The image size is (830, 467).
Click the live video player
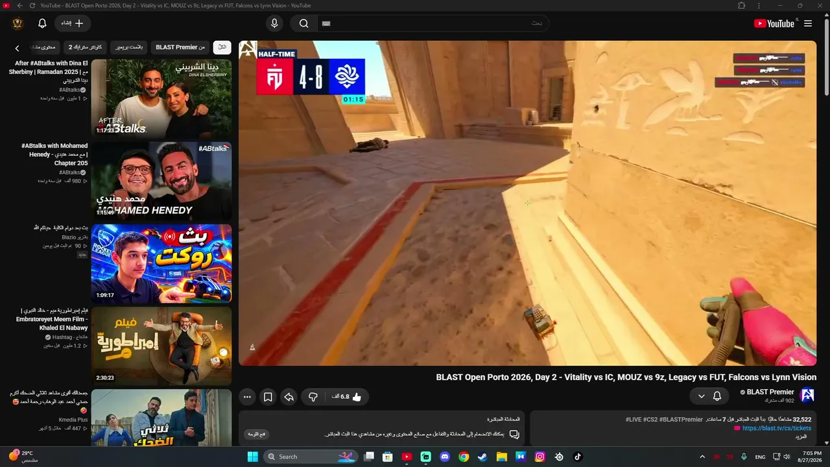(x=527, y=203)
